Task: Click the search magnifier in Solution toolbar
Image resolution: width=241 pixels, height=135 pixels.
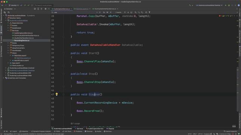Action: (x=9, y=12)
